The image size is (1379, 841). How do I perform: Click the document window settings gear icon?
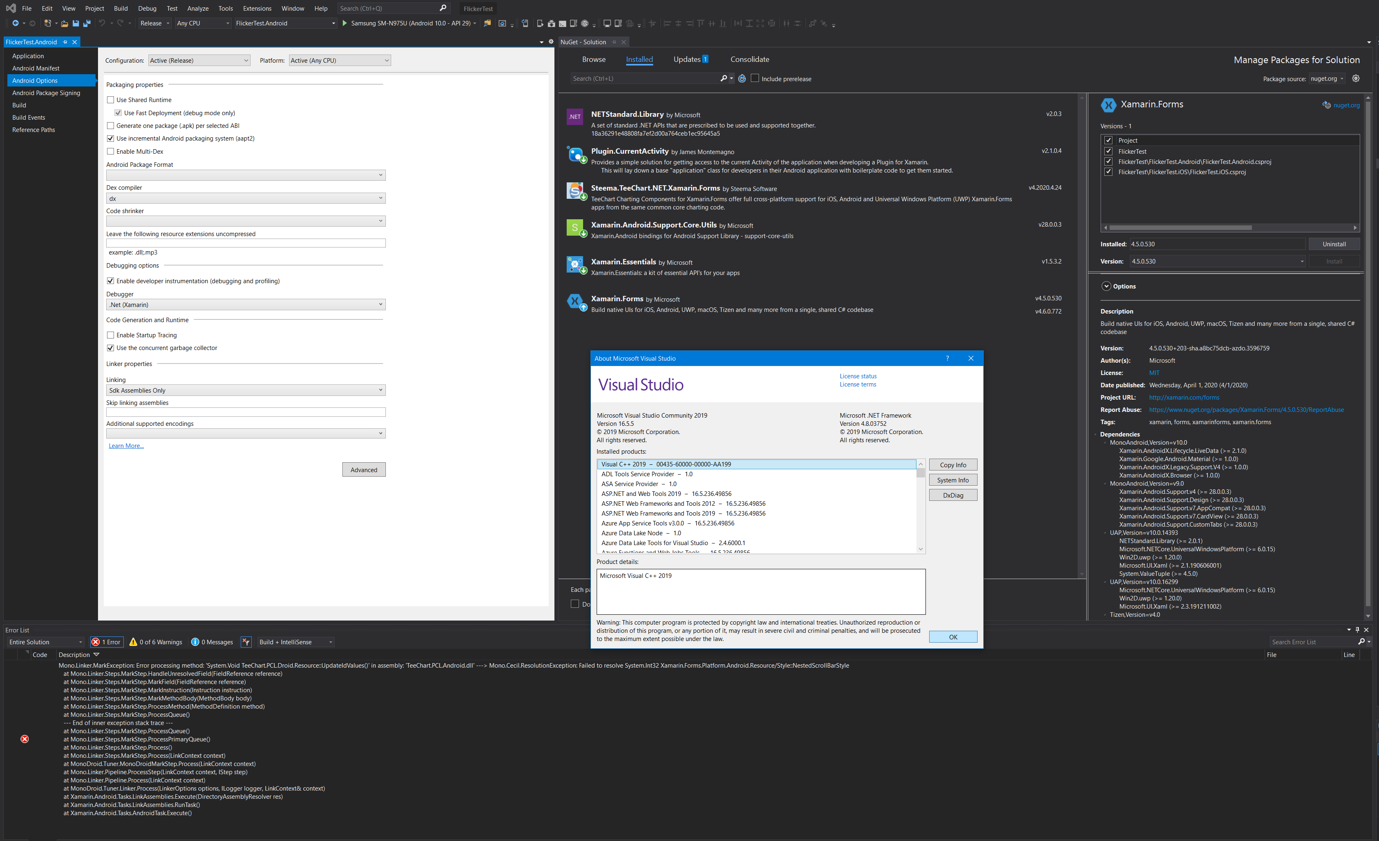(551, 41)
